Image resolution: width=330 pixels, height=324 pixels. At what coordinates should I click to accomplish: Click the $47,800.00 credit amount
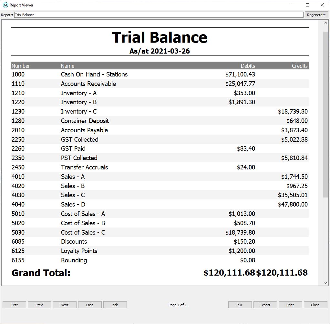pos(293,204)
